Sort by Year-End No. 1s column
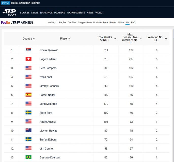Screen dimensions: 174x162 click(157, 39)
